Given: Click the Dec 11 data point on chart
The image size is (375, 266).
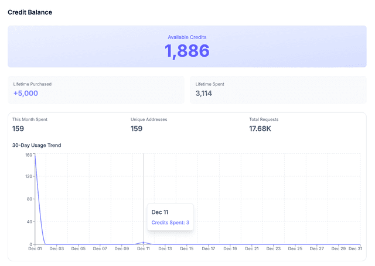Looking at the screenshot, I should click(144, 243).
